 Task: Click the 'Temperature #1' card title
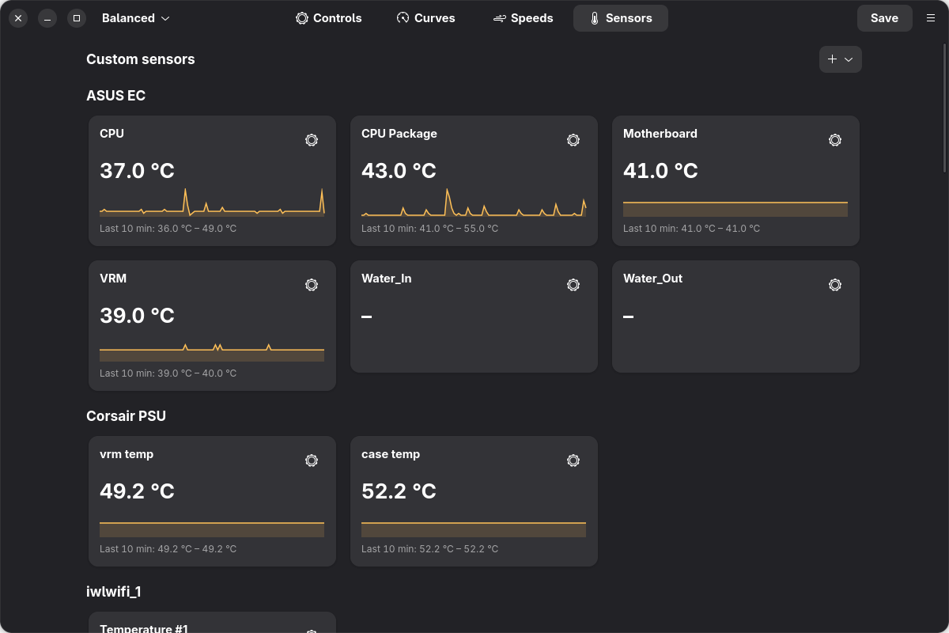(144, 628)
